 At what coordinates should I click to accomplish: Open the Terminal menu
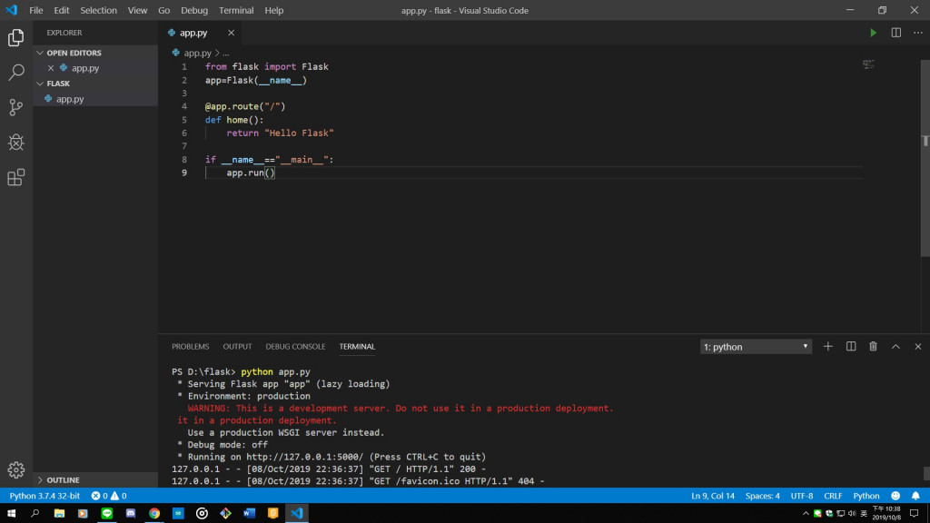(236, 10)
